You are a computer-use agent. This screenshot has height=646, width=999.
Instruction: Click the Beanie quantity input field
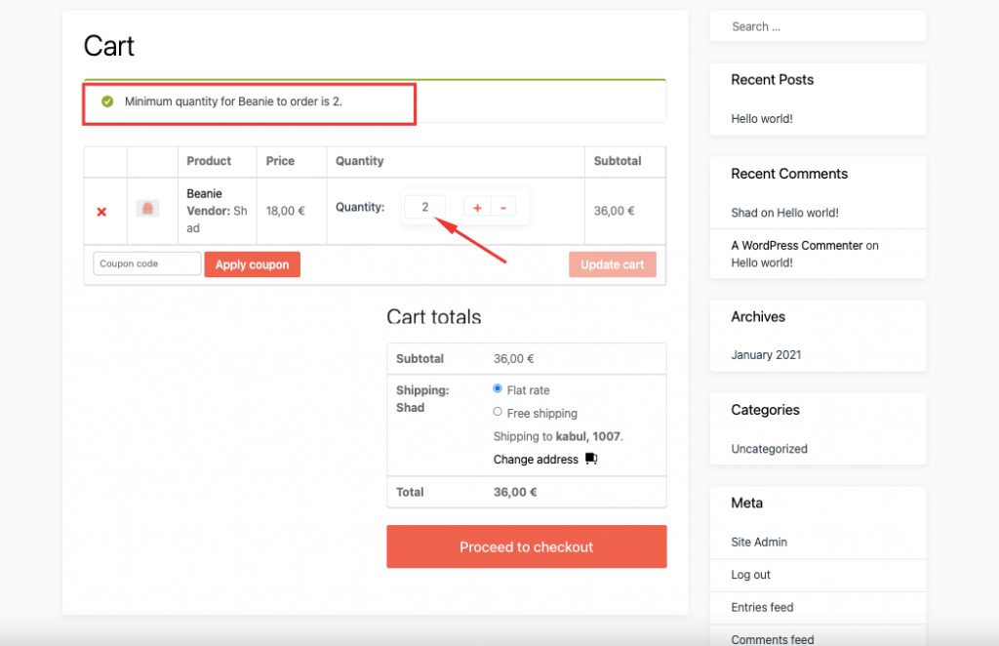pos(425,207)
